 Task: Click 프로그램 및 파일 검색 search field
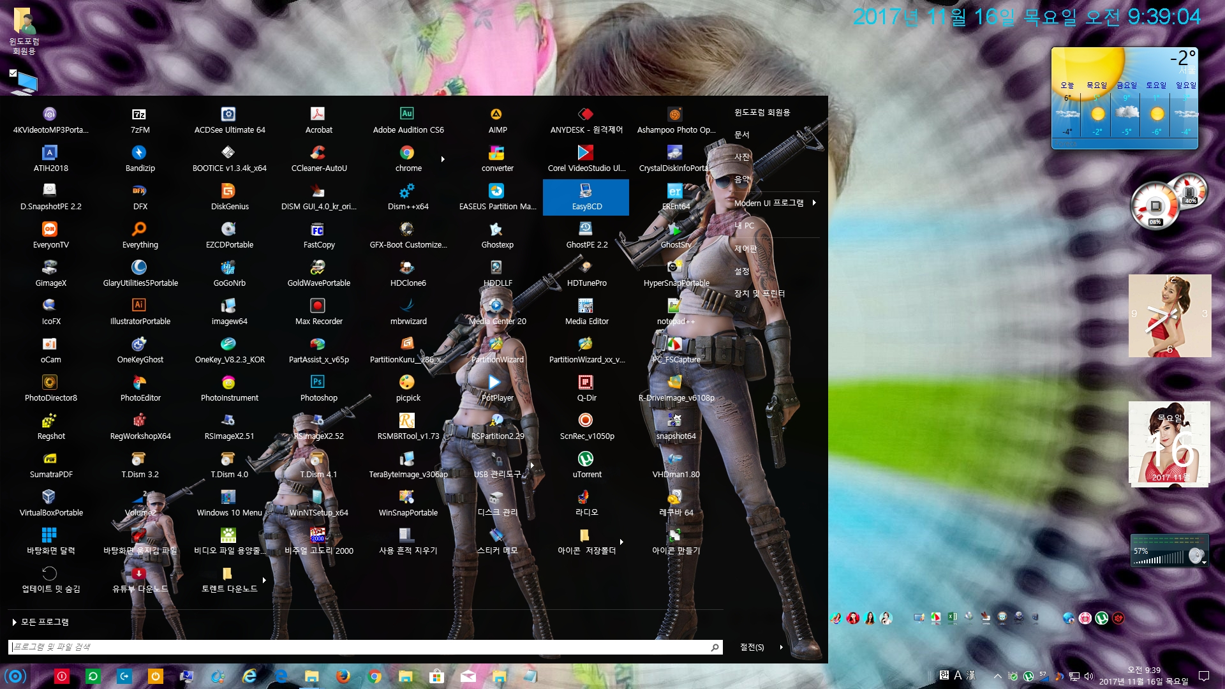[365, 647]
